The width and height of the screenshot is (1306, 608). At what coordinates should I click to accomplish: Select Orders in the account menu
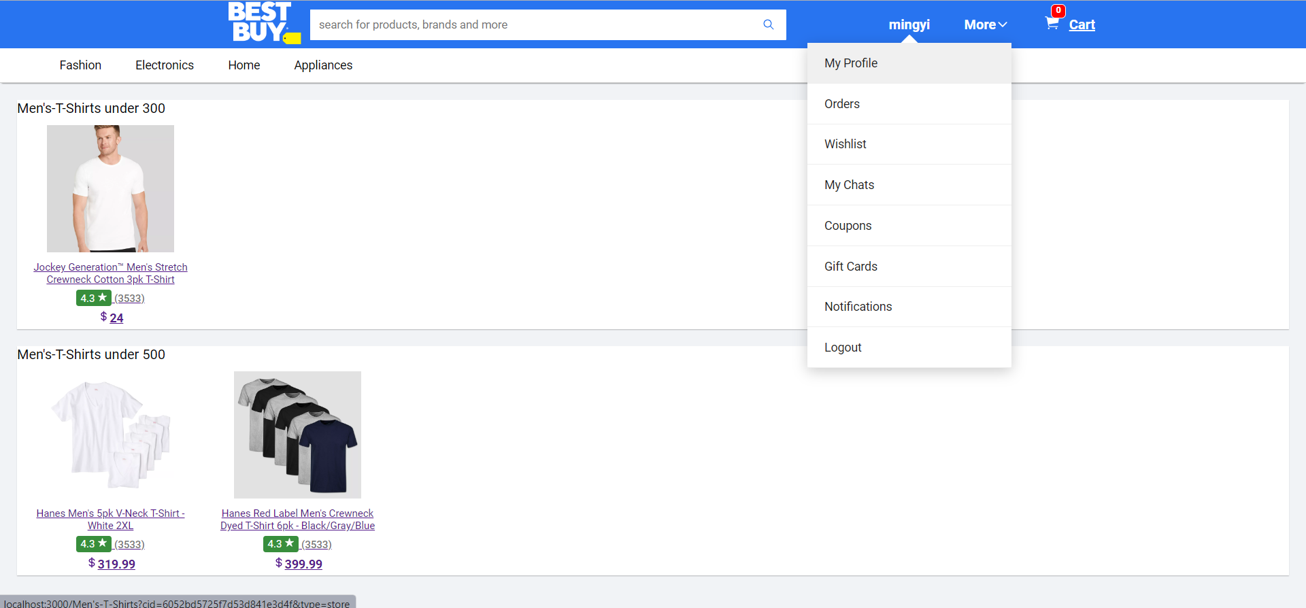coord(842,104)
